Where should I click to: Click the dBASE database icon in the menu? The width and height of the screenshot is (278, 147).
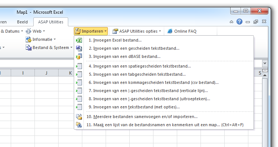coord(79,56)
